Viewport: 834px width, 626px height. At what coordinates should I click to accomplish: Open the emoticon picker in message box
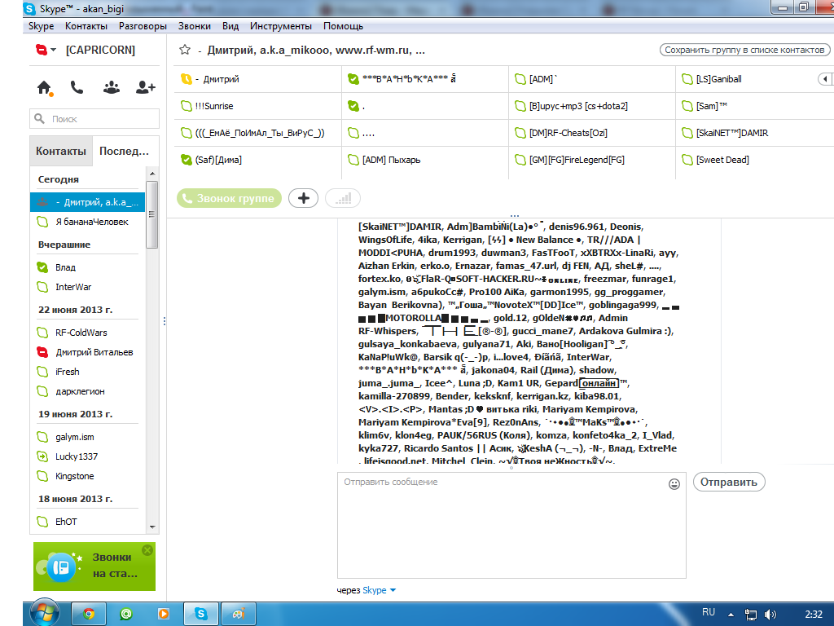[x=674, y=484]
